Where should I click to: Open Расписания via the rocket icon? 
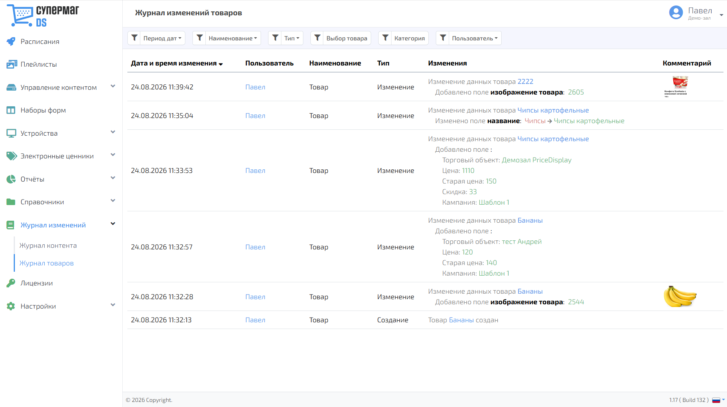coord(11,42)
